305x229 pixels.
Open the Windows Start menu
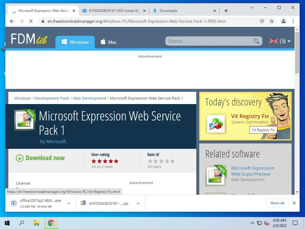pos(7,223)
